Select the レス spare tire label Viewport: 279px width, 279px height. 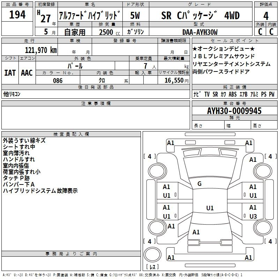coord(152,267)
